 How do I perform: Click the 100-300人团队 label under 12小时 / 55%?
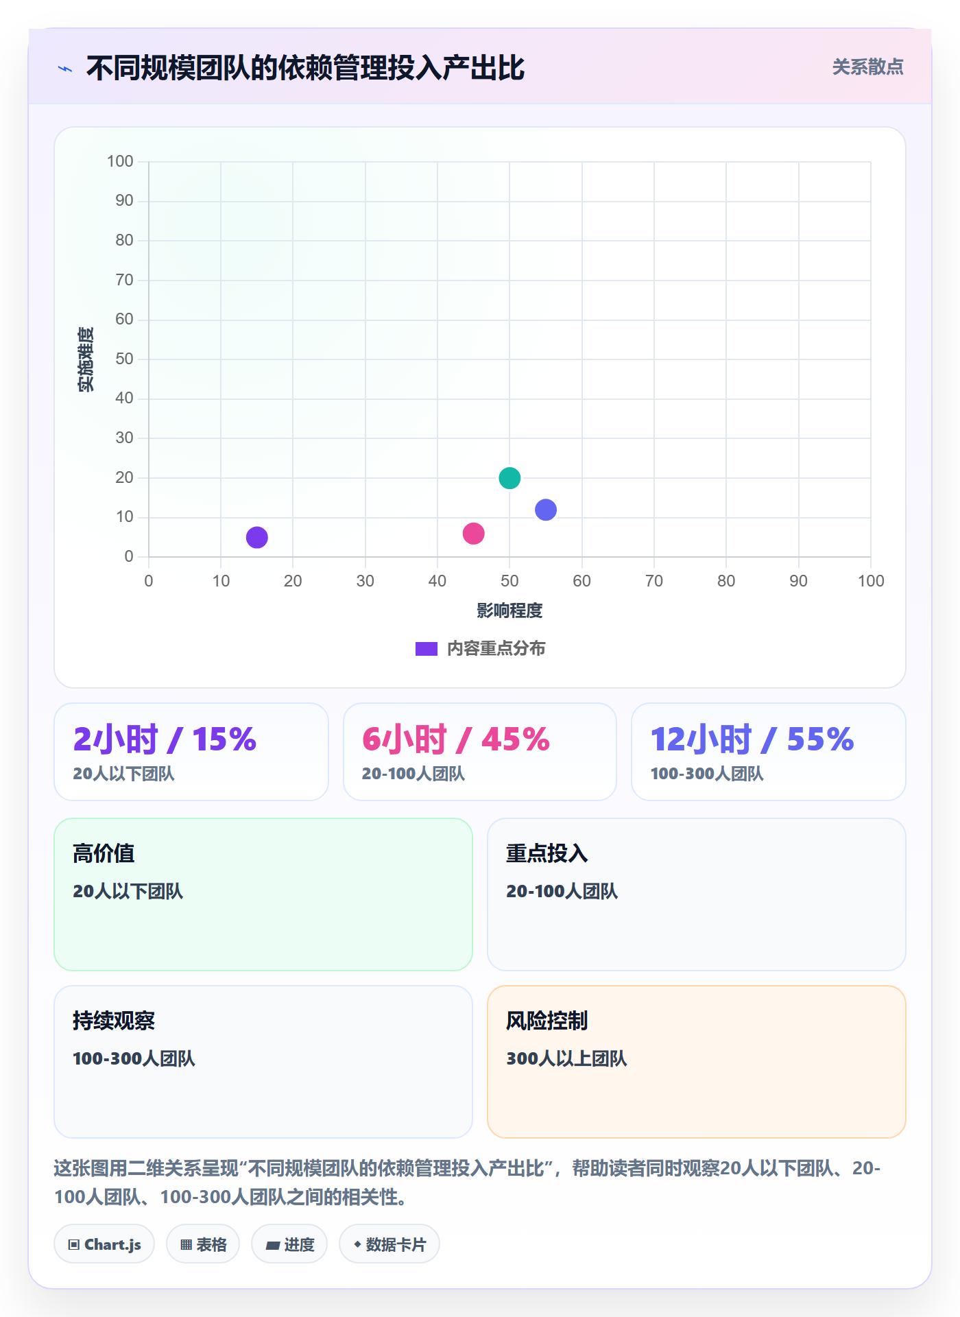point(707,774)
